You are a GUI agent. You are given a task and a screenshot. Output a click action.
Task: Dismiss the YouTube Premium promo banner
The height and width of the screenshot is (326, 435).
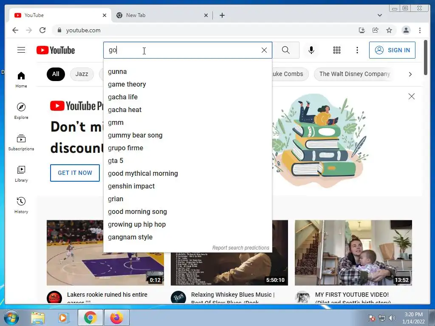click(x=411, y=96)
